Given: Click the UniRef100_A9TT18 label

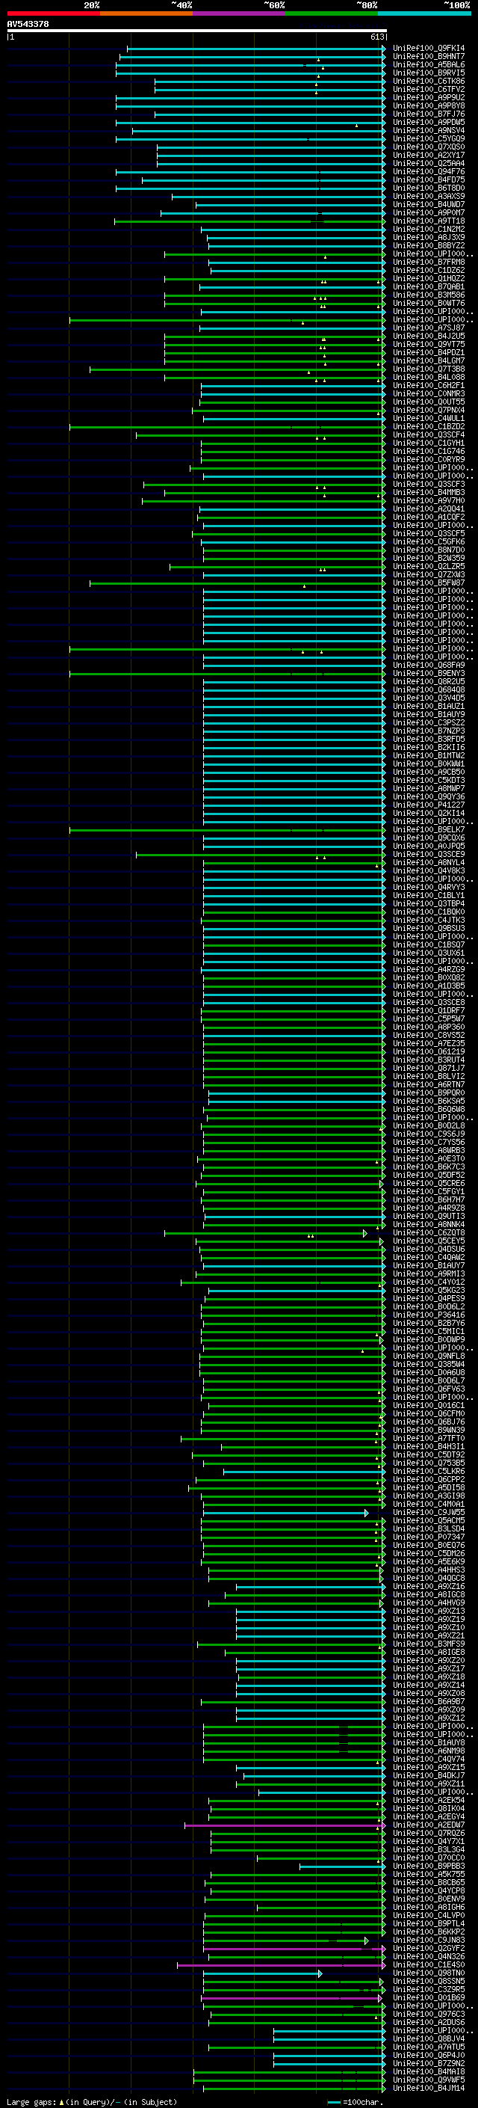Looking at the screenshot, I should click(428, 221).
